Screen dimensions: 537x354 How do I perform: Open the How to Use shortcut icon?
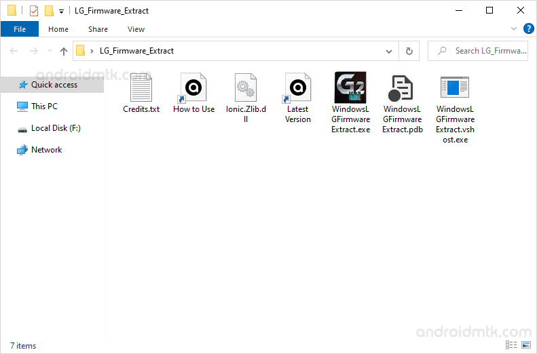[193, 87]
